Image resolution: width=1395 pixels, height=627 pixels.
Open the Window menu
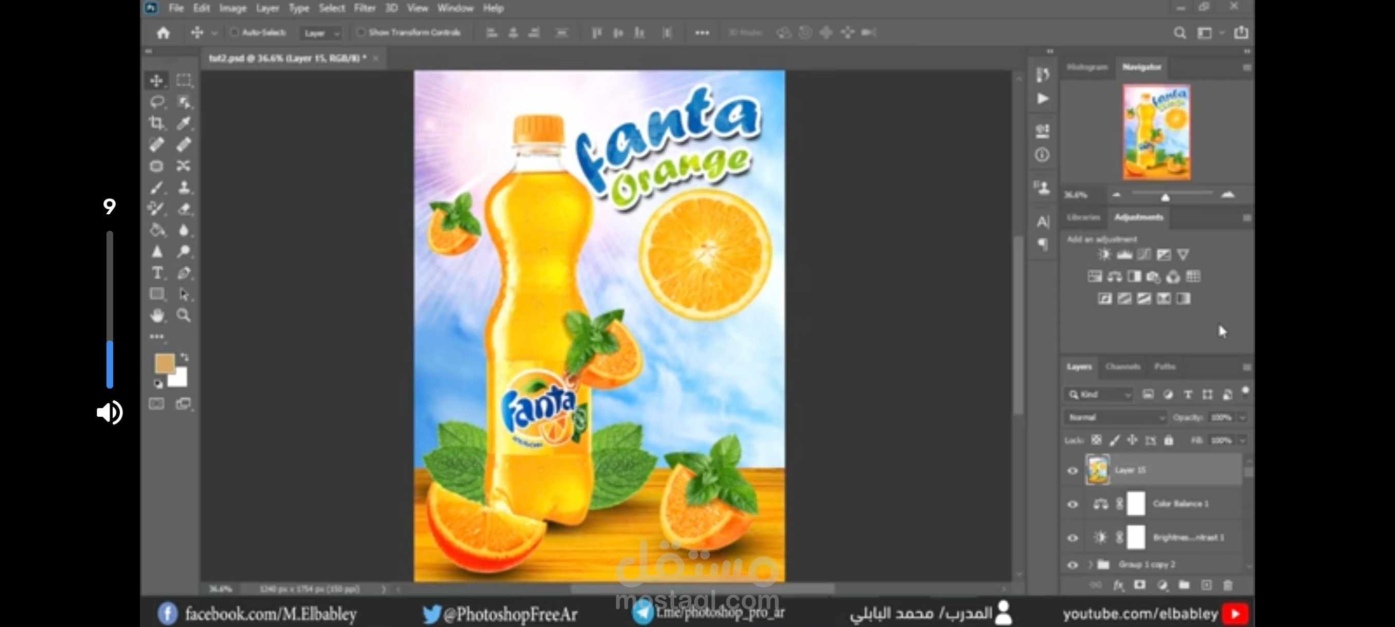click(x=455, y=8)
